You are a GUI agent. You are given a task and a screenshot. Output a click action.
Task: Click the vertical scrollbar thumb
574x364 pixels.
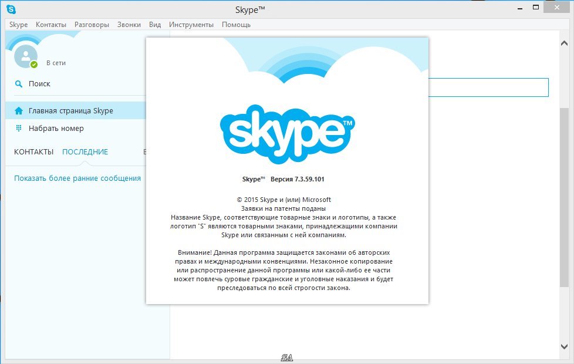(564, 197)
